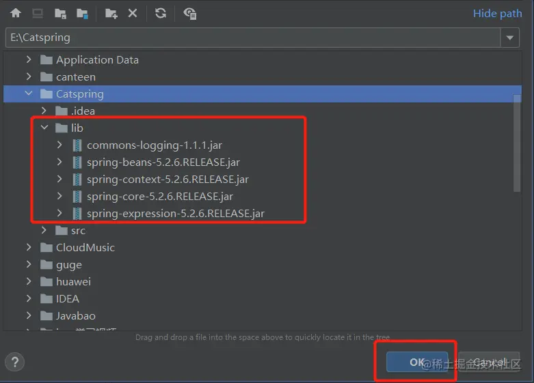The height and width of the screenshot is (383, 534).
Task: Expand the huawei folder
Action: [x=29, y=281]
